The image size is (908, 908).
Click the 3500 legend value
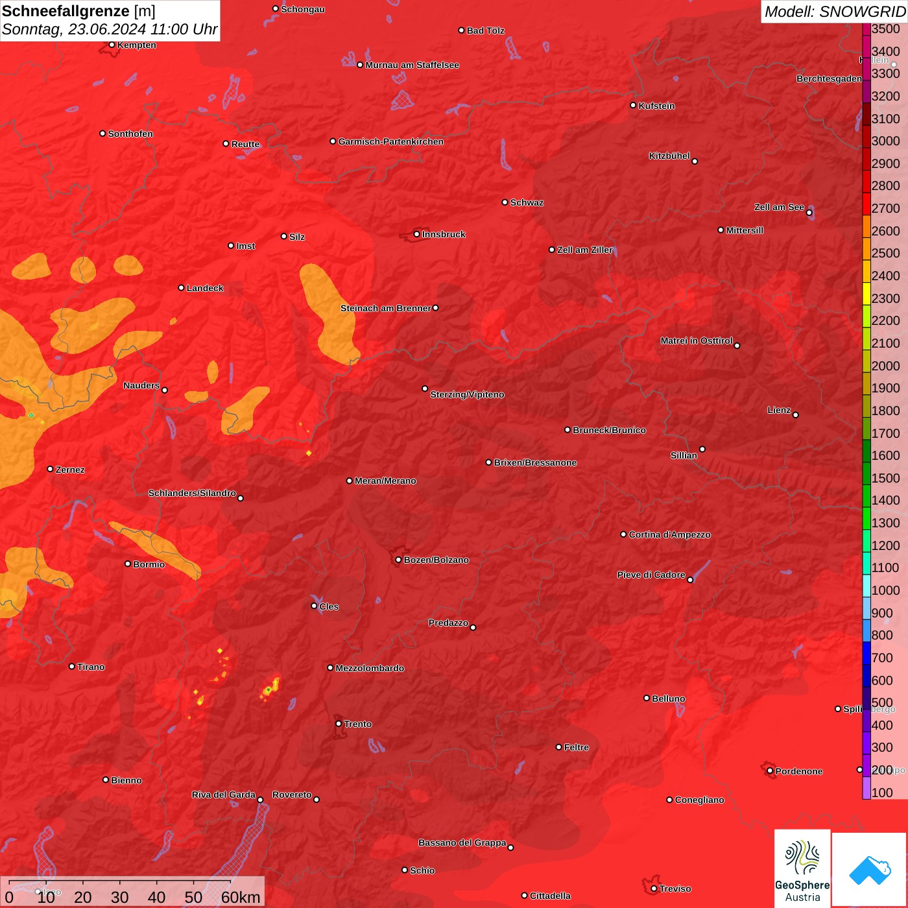pyautogui.click(x=885, y=29)
